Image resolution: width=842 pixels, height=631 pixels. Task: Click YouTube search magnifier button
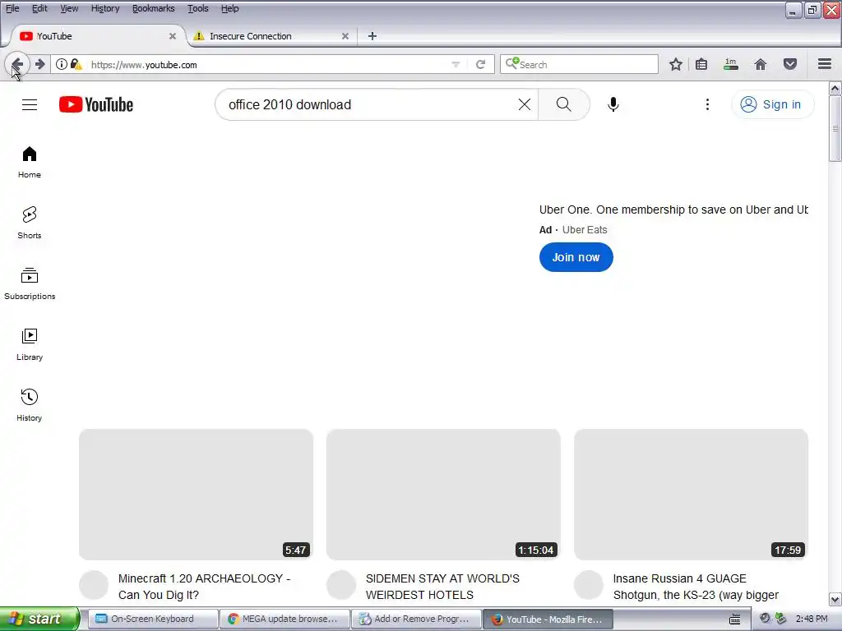(564, 104)
